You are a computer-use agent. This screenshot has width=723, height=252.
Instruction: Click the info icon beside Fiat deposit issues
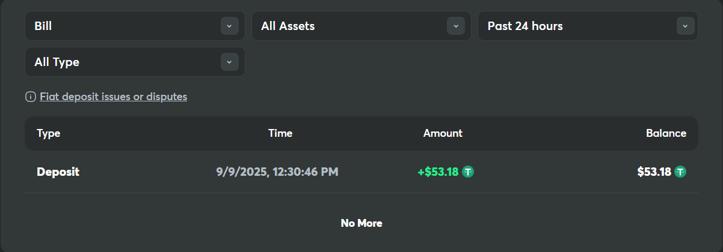click(30, 97)
